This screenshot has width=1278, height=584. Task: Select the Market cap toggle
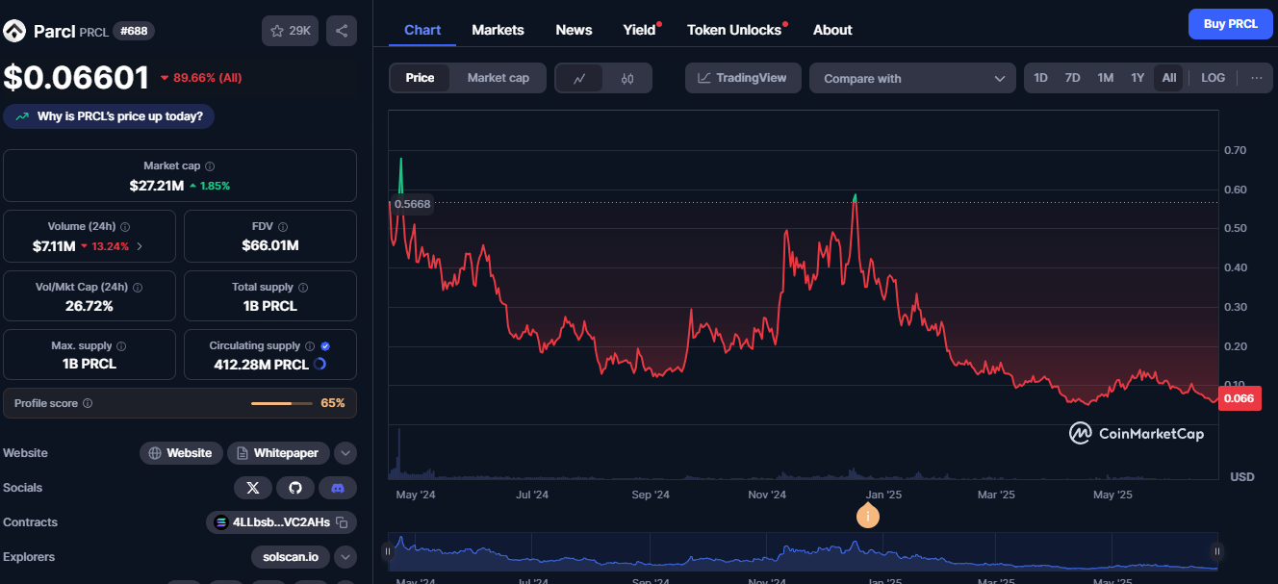498,78
